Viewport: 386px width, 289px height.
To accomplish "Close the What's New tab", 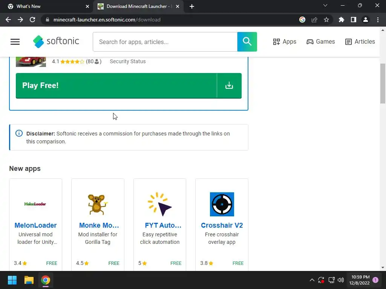I will pyautogui.click(x=87, y=6).
